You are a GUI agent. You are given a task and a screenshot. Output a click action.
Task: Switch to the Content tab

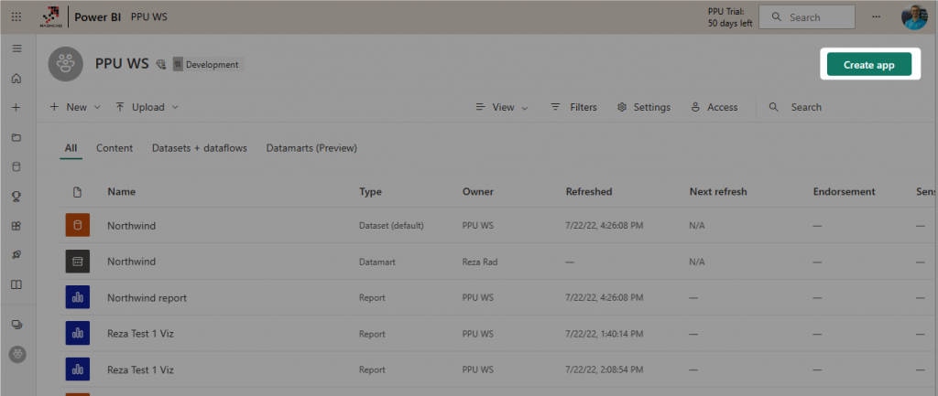115,148
